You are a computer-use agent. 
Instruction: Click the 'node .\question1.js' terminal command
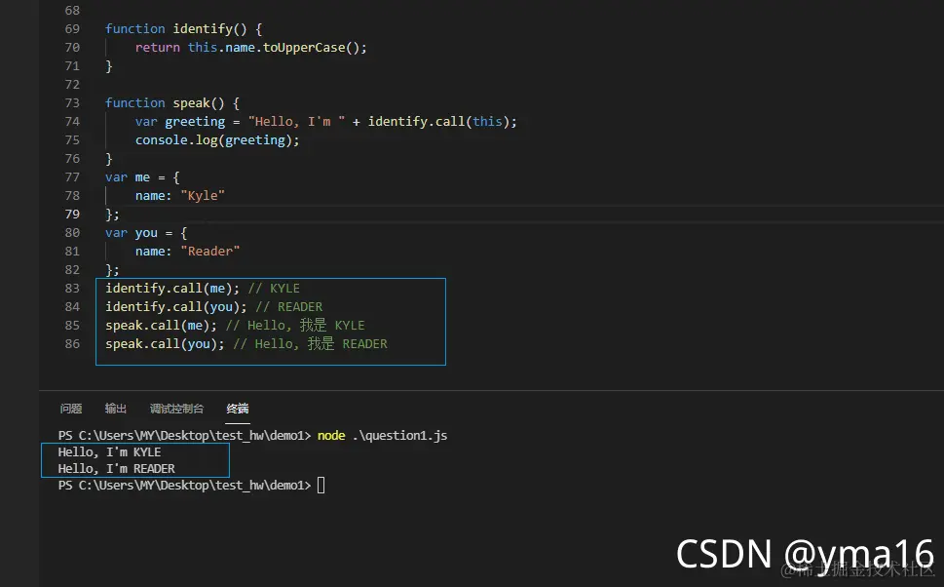click(x=382, y=435)
